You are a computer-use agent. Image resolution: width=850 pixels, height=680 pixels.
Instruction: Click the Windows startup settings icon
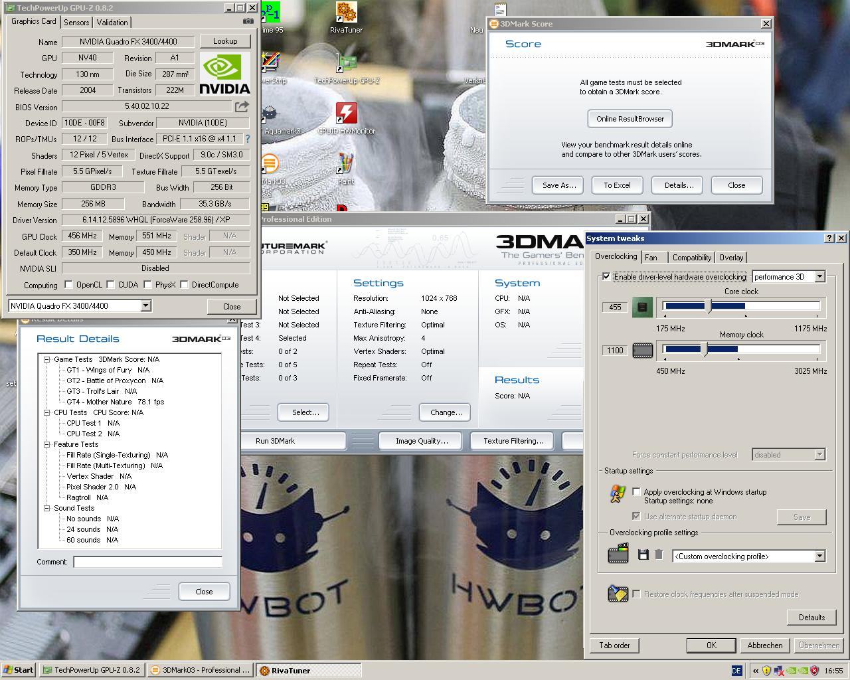[617, 493]
